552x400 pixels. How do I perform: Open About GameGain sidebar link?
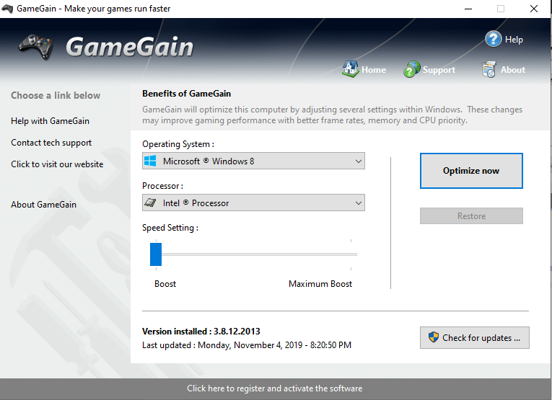(x=43, y=205)
